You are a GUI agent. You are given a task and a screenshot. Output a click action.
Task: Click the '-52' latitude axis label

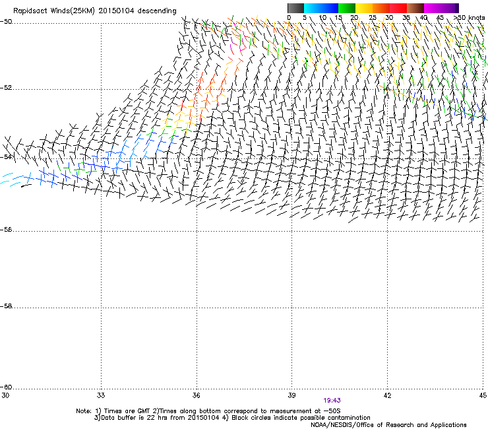click(6, 88)
